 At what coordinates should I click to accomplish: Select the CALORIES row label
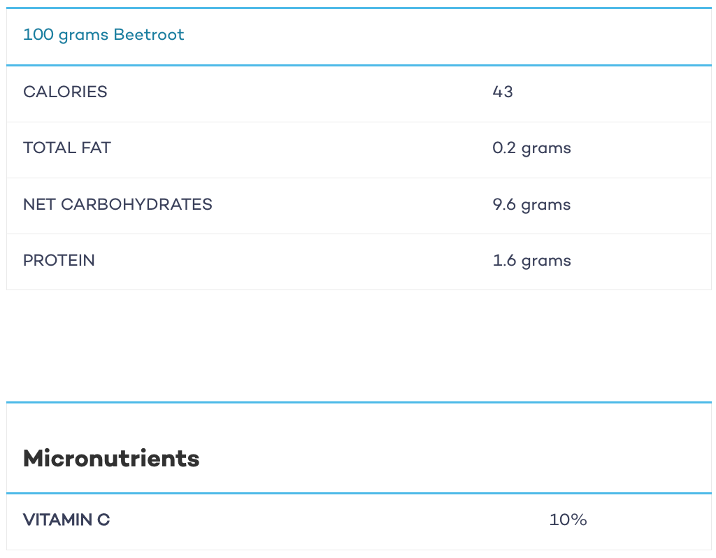coord(65,92)
